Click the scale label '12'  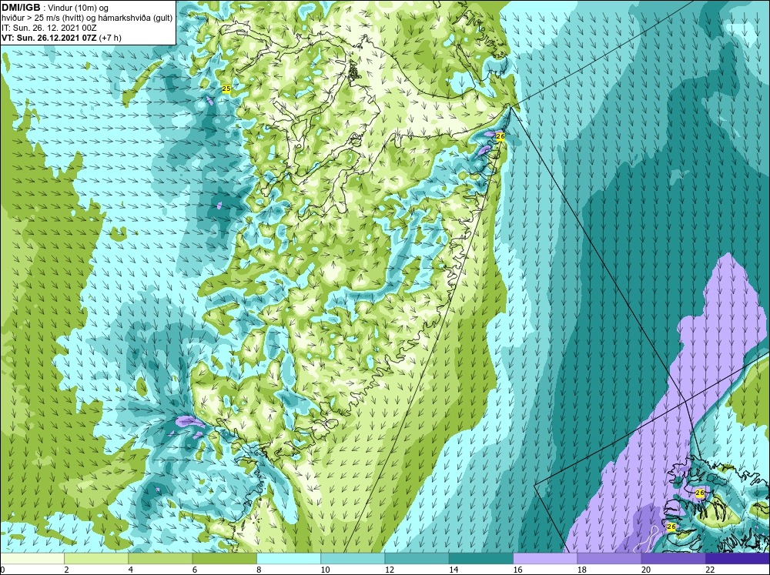tap(390, 570)
